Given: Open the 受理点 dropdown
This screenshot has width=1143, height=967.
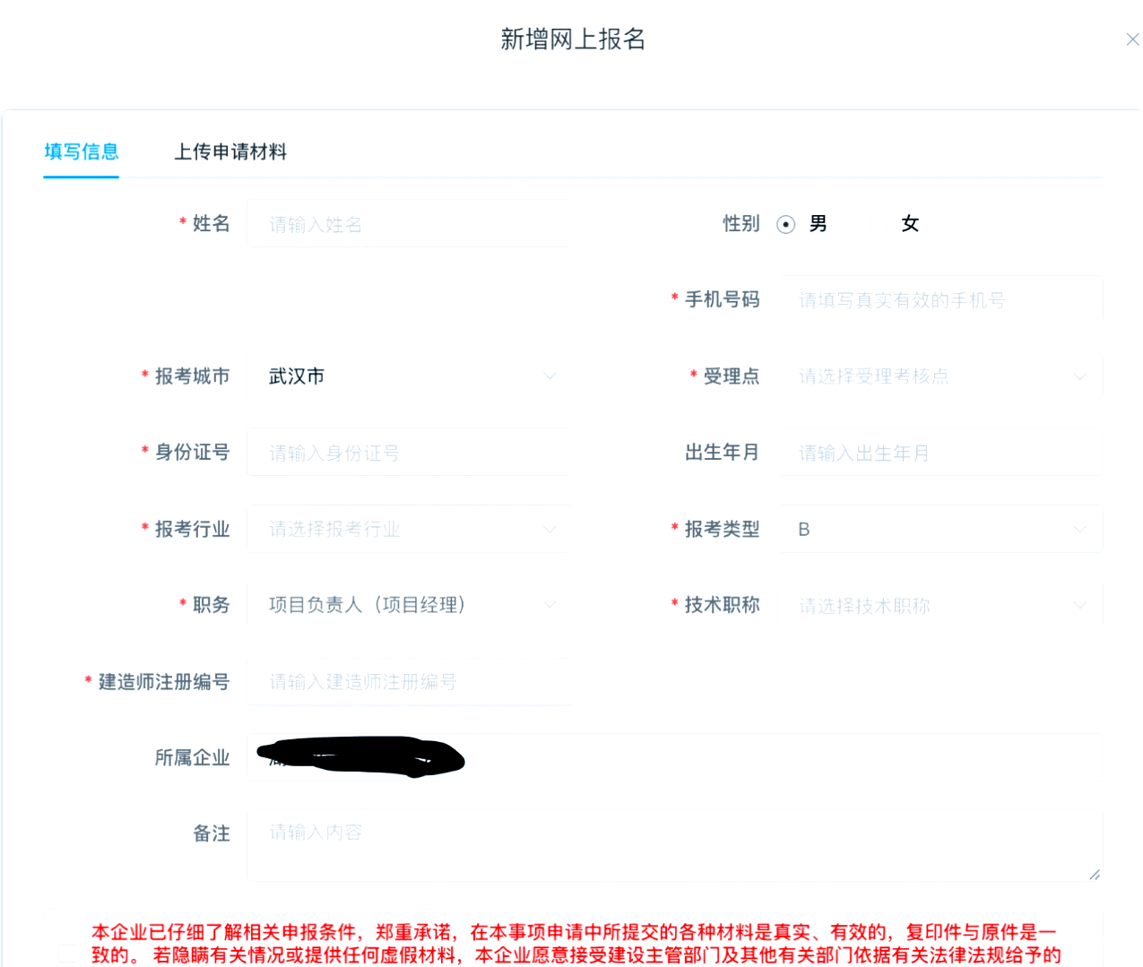Looking at the screenshot, I should pyautogui.click(x=942, y=376).
